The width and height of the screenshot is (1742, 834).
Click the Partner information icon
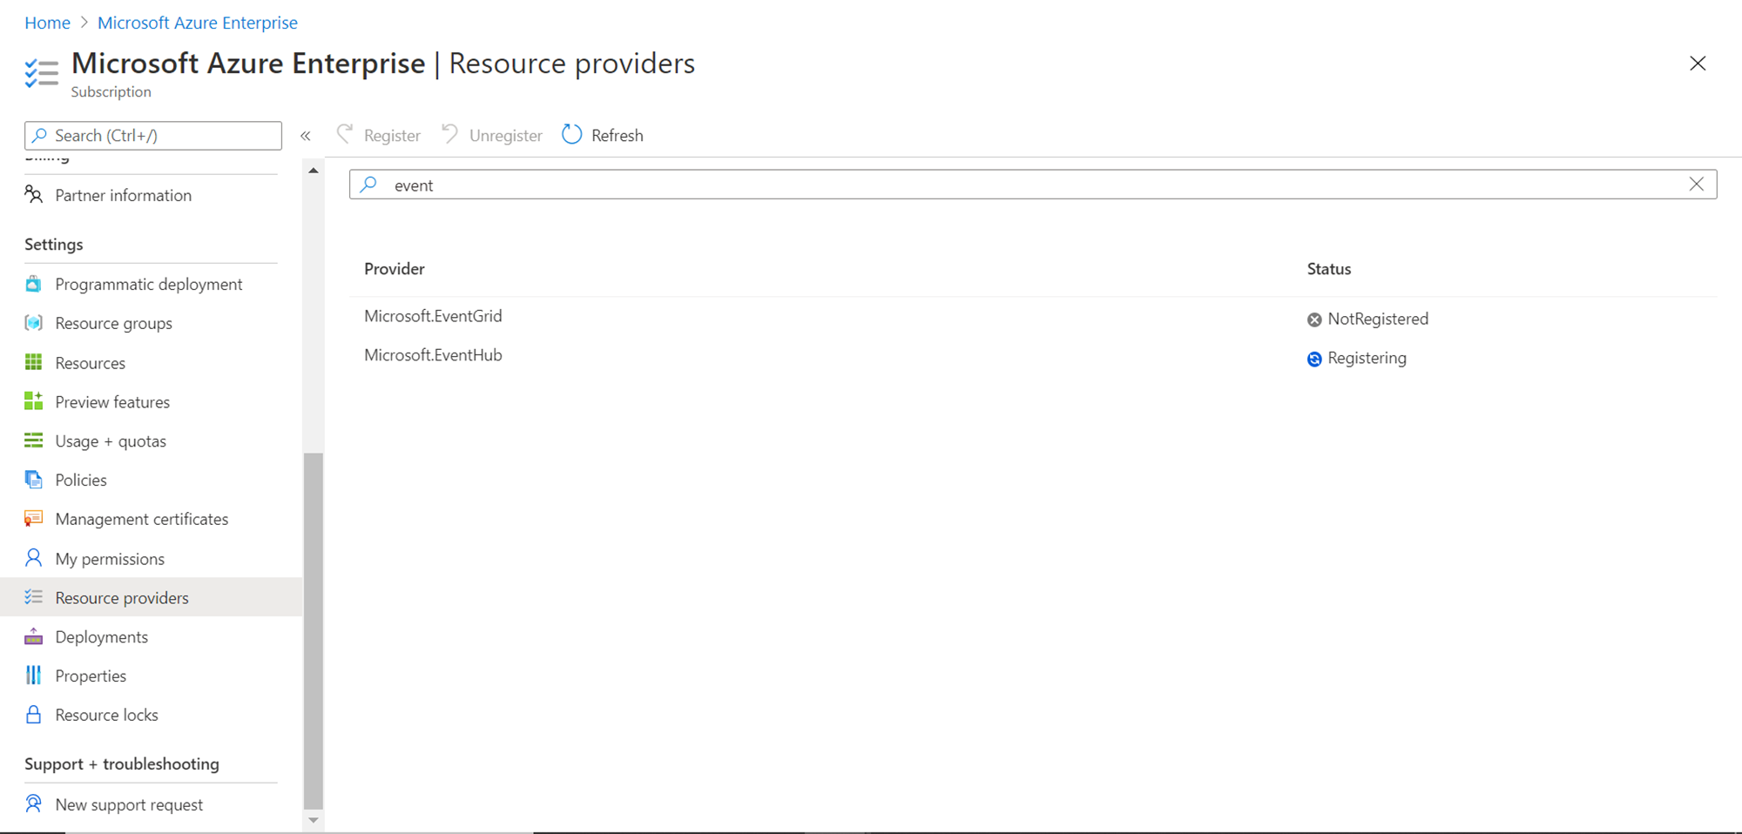tap(33, 194)
